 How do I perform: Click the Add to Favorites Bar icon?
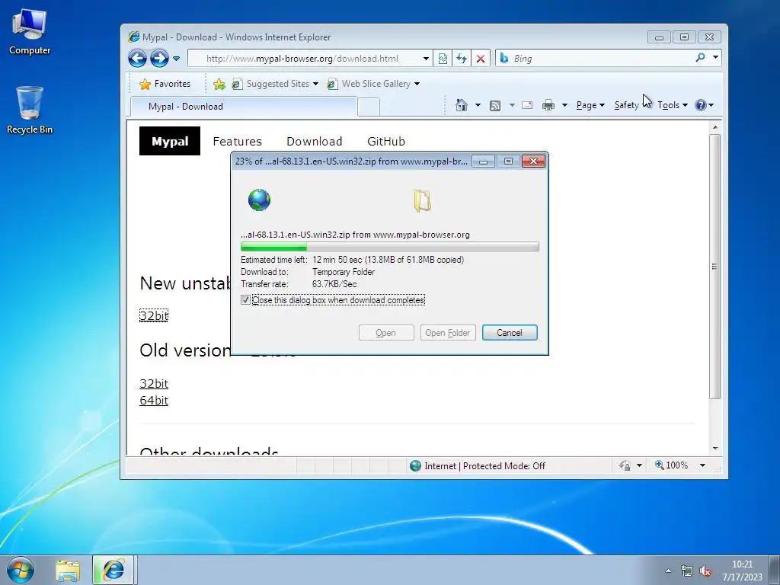point(219,84)
